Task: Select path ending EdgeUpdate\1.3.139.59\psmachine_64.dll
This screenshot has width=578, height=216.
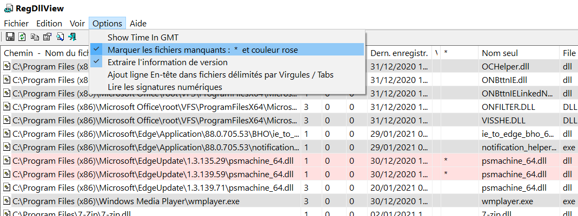Action: point(153,174)
